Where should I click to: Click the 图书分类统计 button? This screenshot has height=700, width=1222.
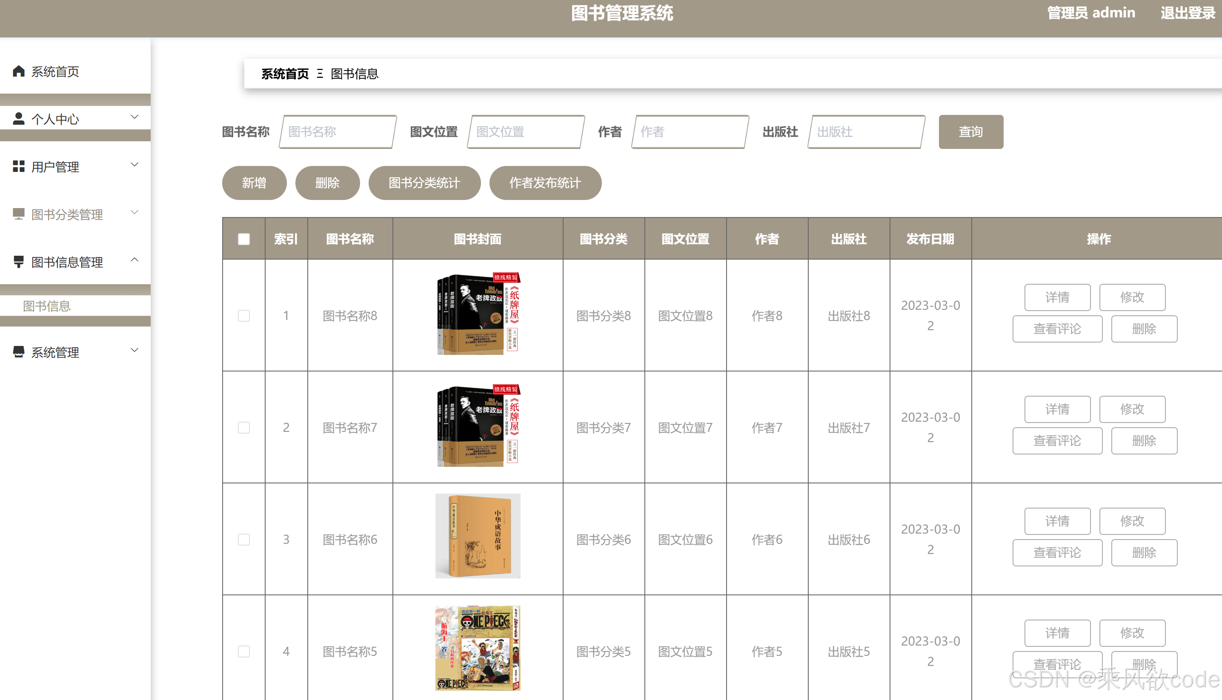tap(424, 183)
